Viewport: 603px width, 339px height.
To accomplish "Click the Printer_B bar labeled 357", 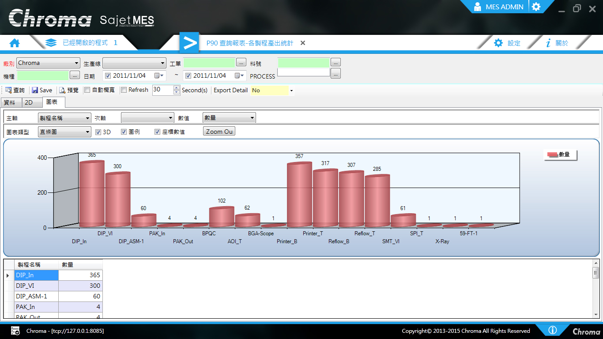I will tap(299, 195).
